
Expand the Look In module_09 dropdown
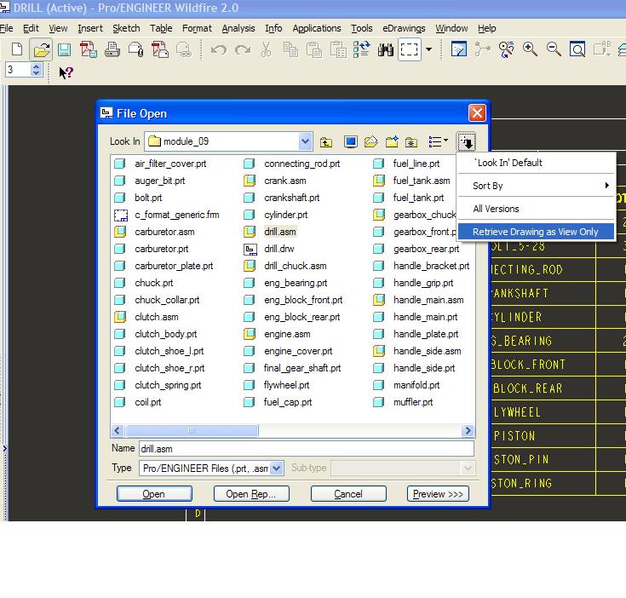305,141
